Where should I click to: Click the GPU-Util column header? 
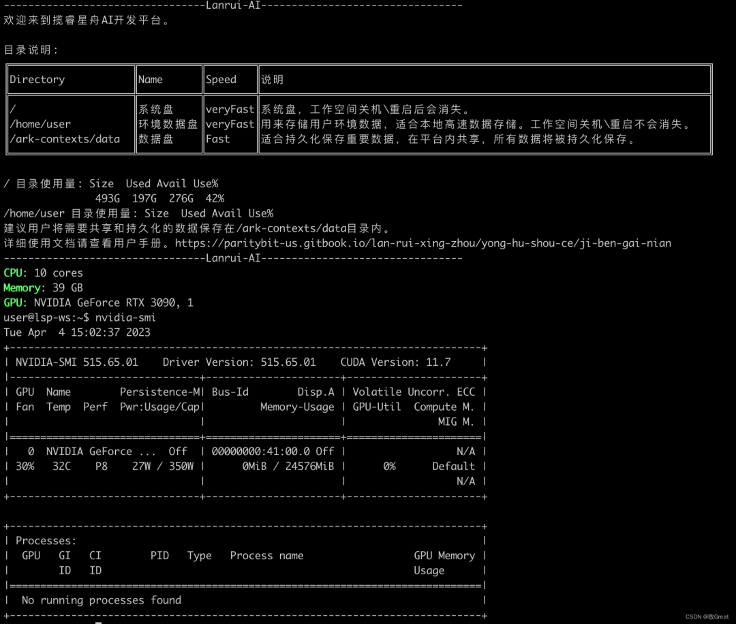point(377,407)
